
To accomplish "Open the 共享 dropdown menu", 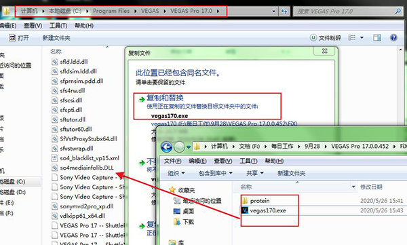I will tap(255, 173).
